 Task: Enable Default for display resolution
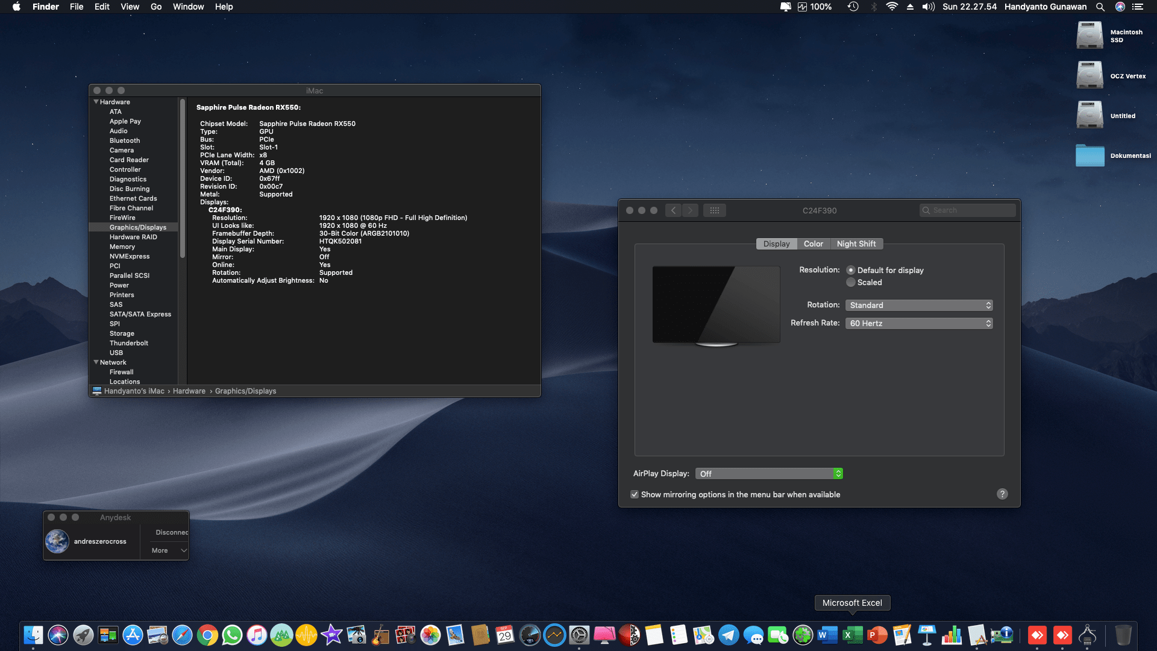coord(851,270)
